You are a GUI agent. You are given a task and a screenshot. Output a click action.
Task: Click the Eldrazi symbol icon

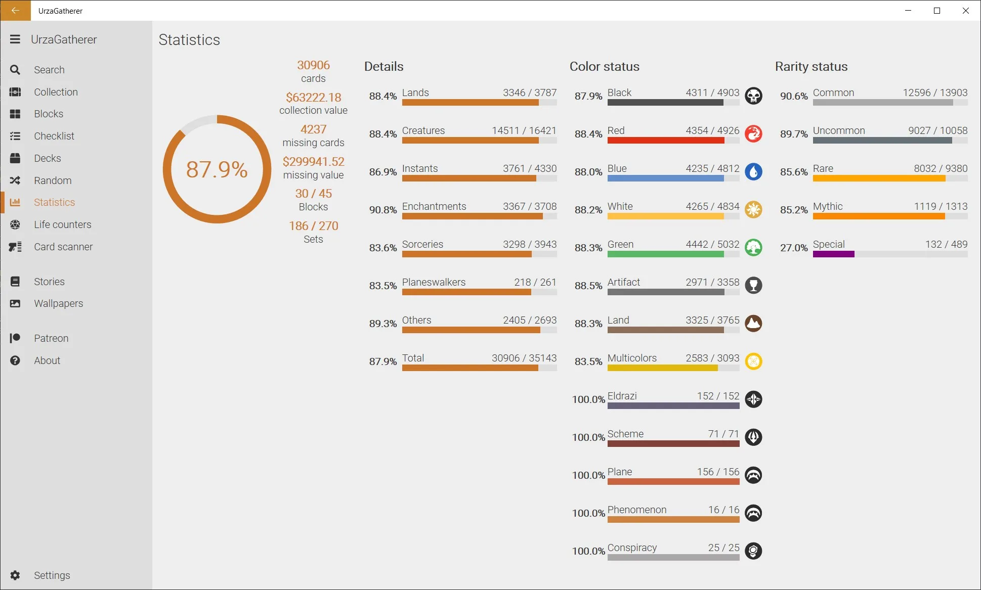pyautogui.click(x=753, y=399)
